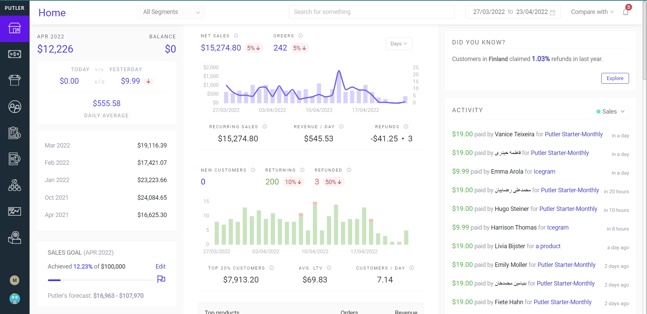Open the Compare with dropdown

592,12
